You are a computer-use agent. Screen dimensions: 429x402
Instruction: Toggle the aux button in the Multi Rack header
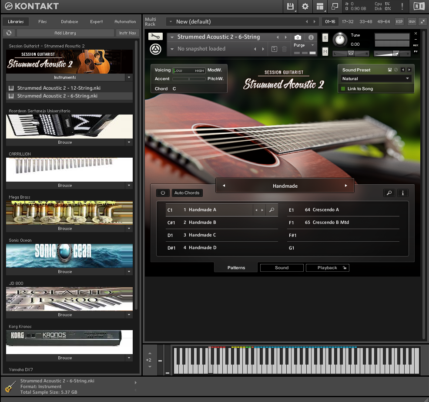click(412, 22)
